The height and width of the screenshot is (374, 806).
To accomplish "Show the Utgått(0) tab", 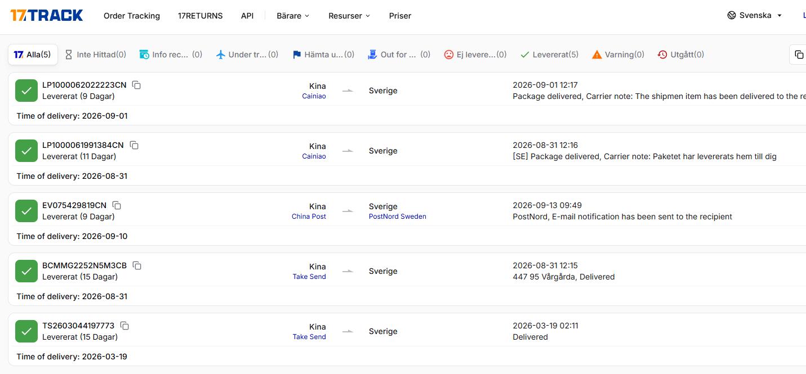I will 681,55.
